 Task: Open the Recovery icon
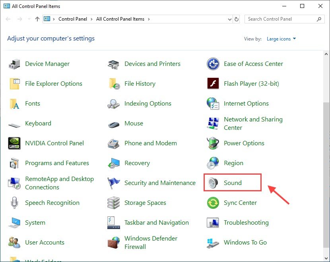click(114, 164)
